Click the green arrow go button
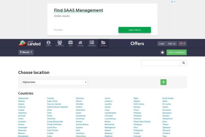 (163, 82)
